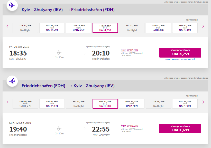This screenshot has width=211, height=148.
Task: Click the return flight plane logo icon
Action: [12, 81]
